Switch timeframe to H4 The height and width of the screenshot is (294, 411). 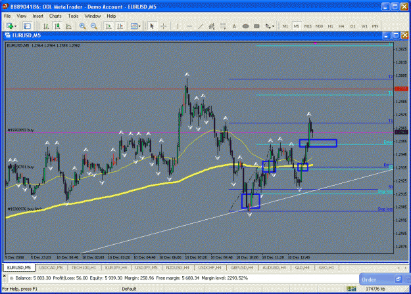point(341,26)
